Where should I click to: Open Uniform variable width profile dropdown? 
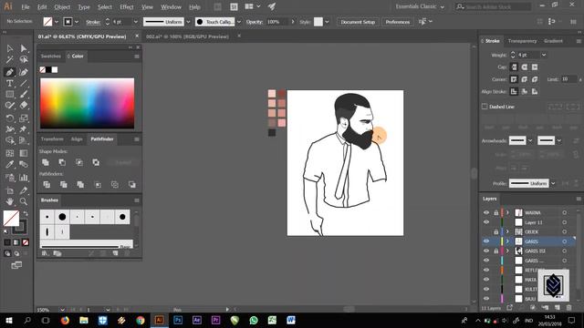pyautogui.click(x=188, y=22)
